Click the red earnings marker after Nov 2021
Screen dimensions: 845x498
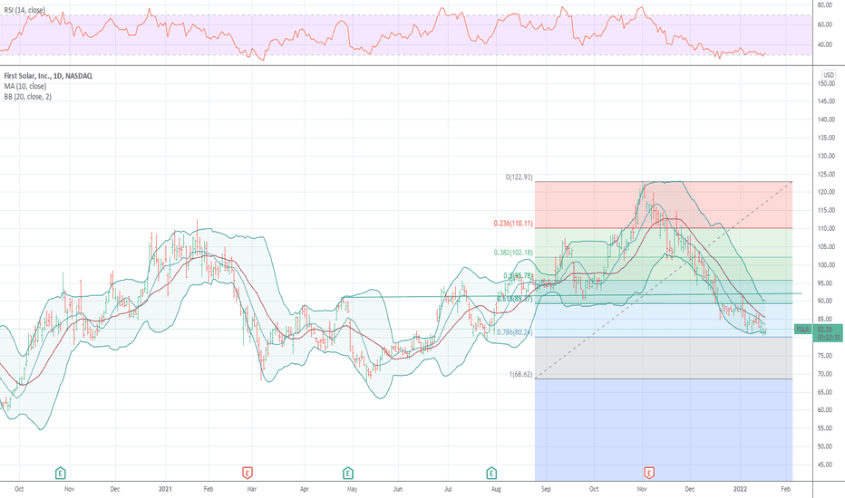(649, 474)
